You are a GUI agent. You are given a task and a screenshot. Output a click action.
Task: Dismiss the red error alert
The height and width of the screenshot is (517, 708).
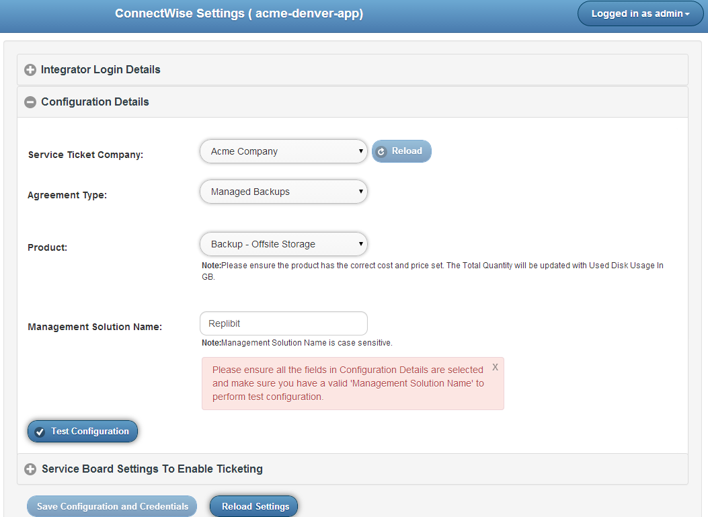point(496,367)
